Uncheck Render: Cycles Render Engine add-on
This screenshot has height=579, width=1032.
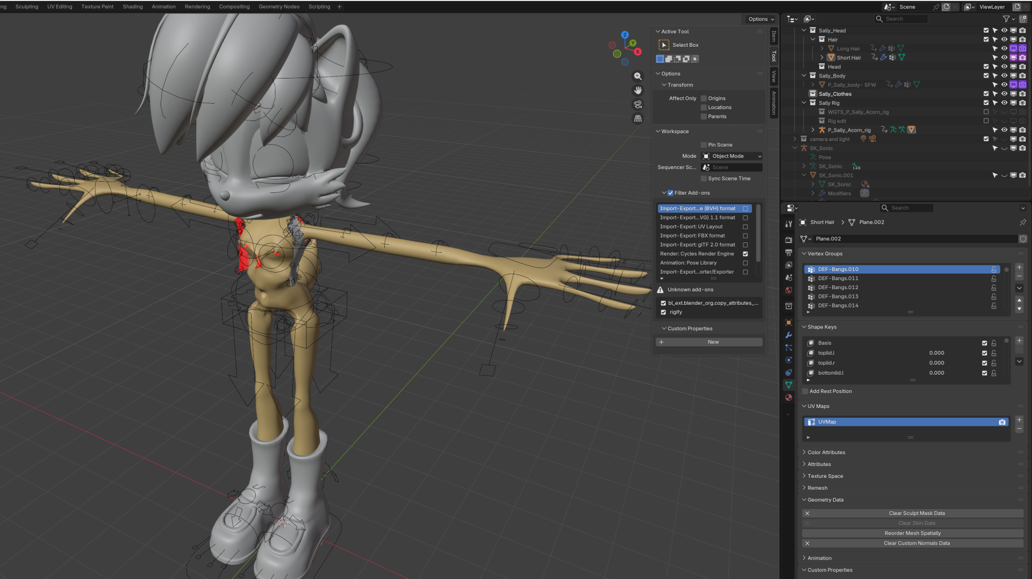(746, 254)
